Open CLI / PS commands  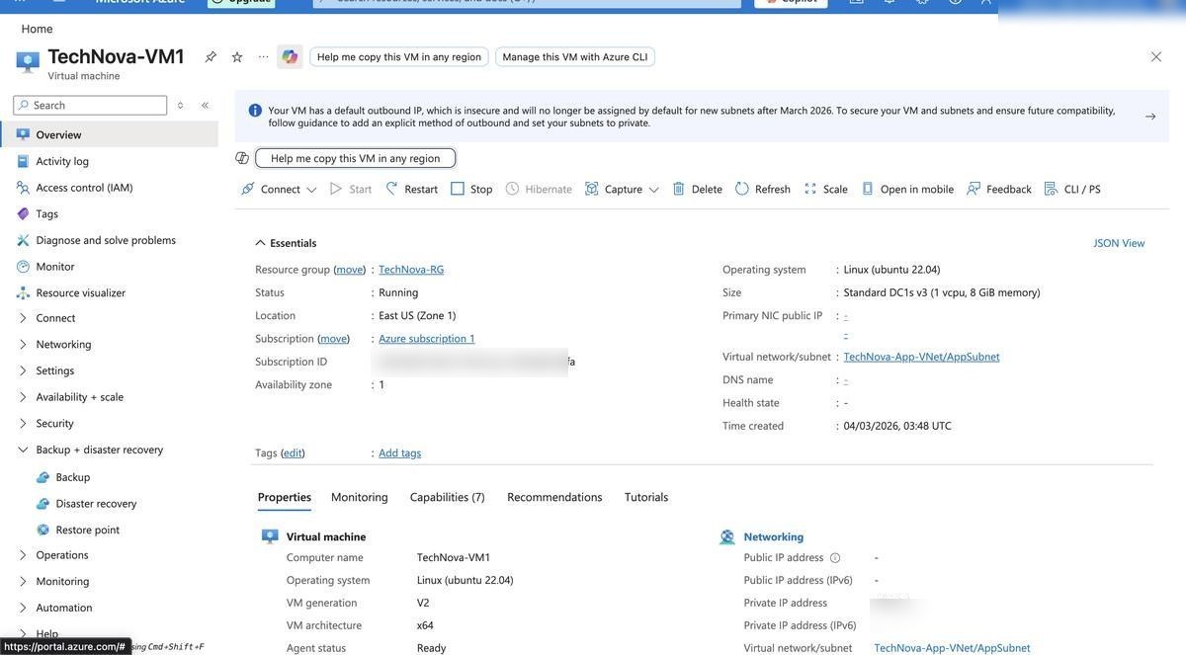click(x=1072, y=189)
